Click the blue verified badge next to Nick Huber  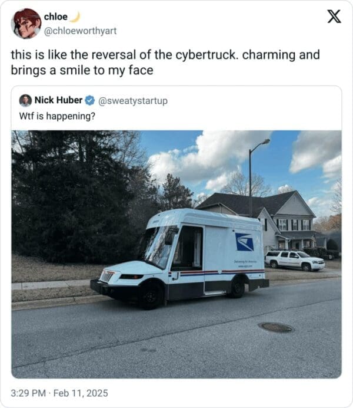90,100
